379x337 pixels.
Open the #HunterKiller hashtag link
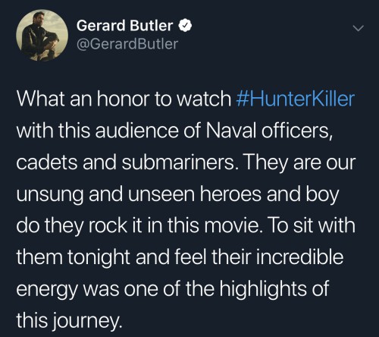(296, 99)
